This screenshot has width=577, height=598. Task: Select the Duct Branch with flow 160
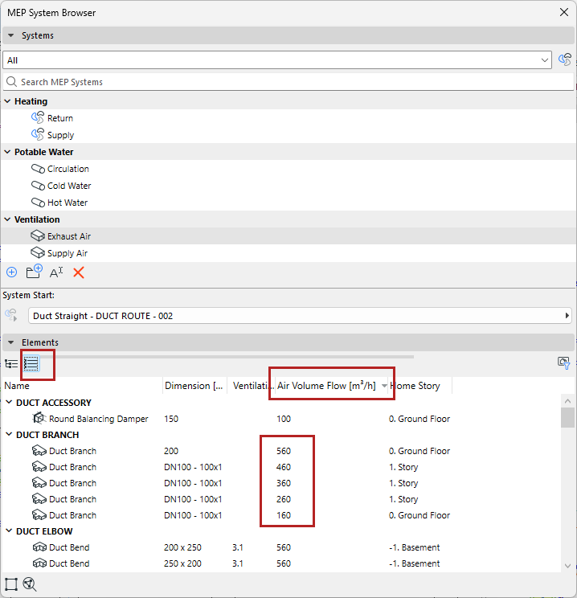(281, 515)
